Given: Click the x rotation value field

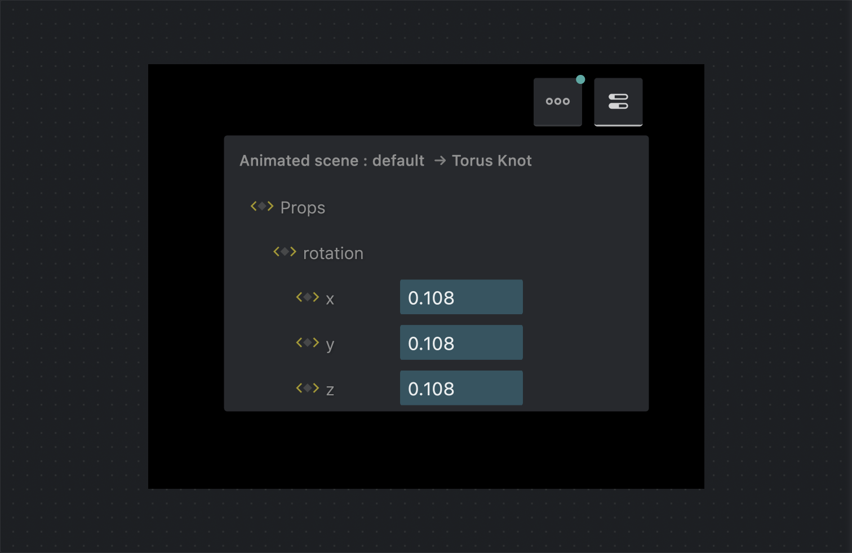Looking at the screenshot, I should point(461,297).
